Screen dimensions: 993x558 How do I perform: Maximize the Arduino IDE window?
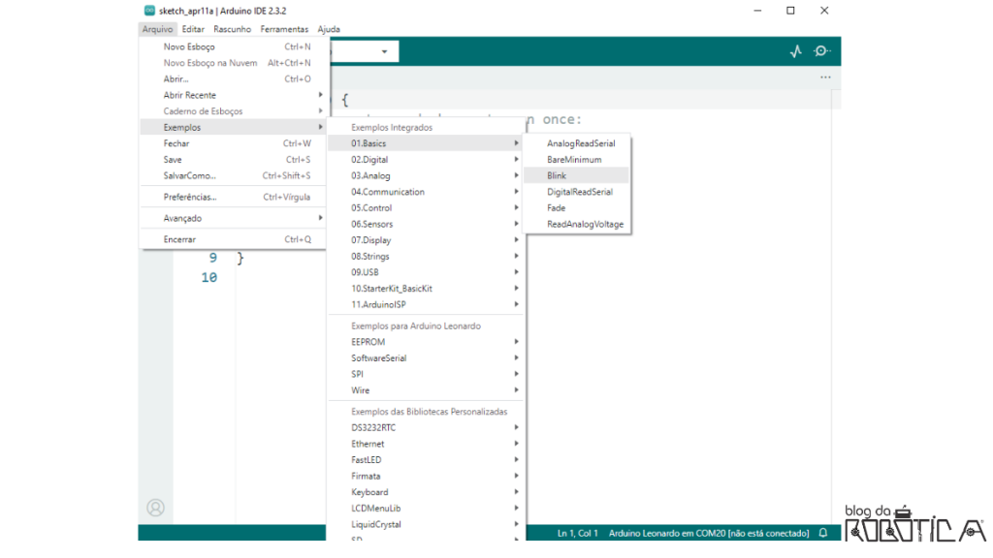[x=790, y=11]
